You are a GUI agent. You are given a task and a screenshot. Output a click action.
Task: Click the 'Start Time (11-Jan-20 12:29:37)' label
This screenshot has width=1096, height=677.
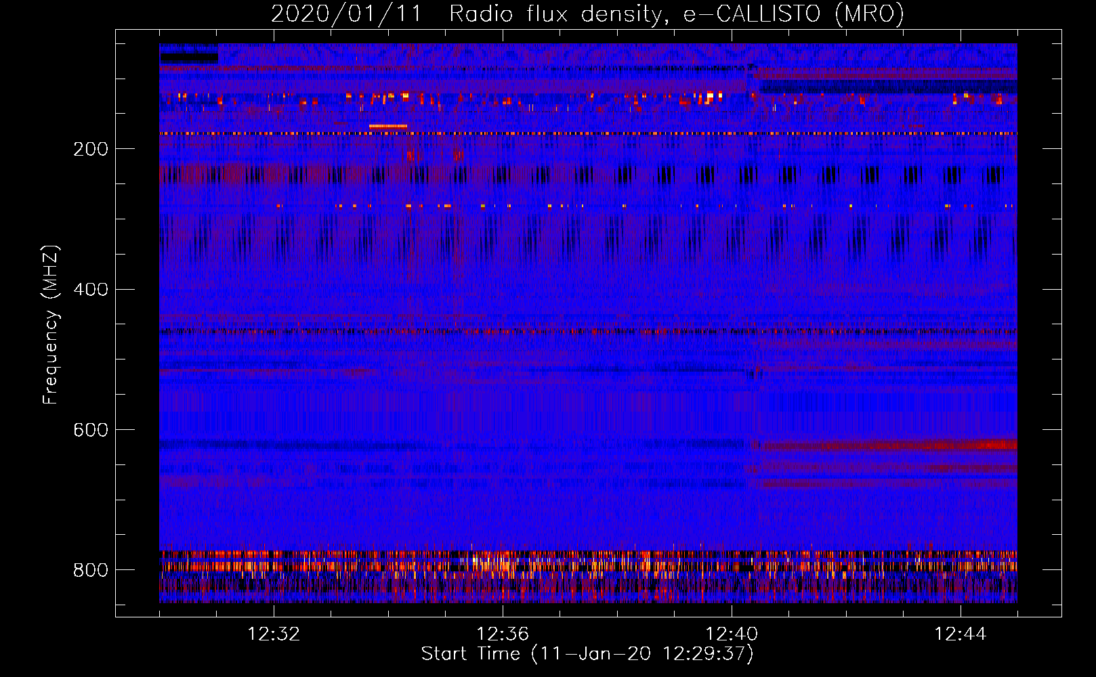point(587,654)
